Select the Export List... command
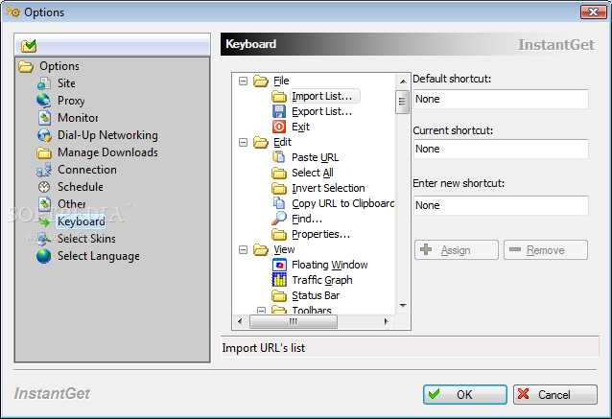612x419 pixels. (322, 111)
